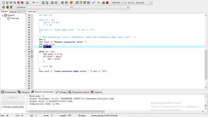This screenshot has width=208, height=117.
Task: Click the Stop execution X icon
Action: coord(98,3)
